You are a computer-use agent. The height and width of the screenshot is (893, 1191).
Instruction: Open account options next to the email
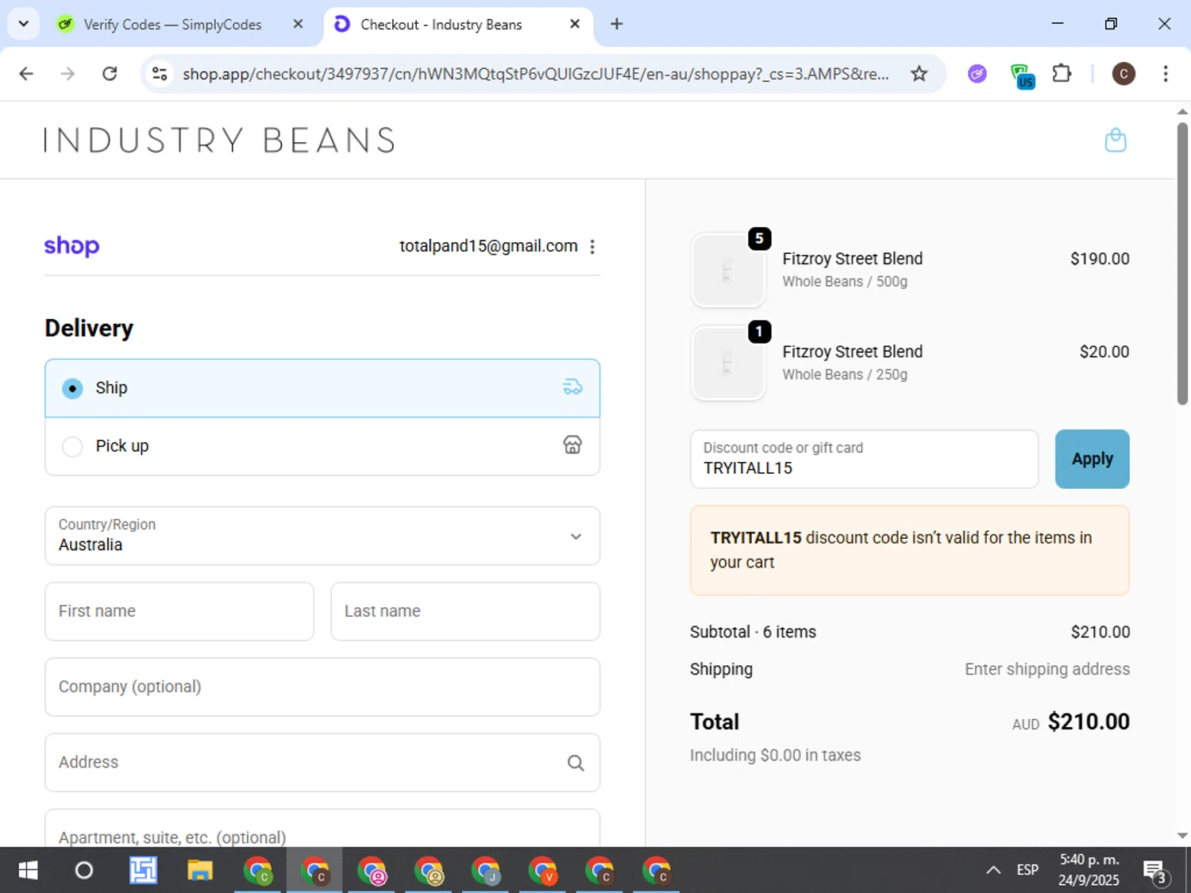pos(592,247)
